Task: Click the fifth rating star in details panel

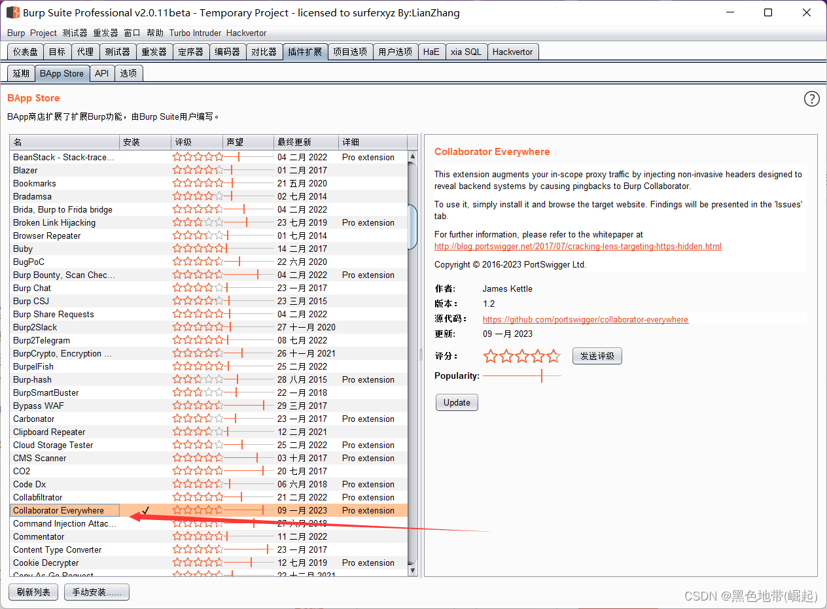Action: [554, 356]
